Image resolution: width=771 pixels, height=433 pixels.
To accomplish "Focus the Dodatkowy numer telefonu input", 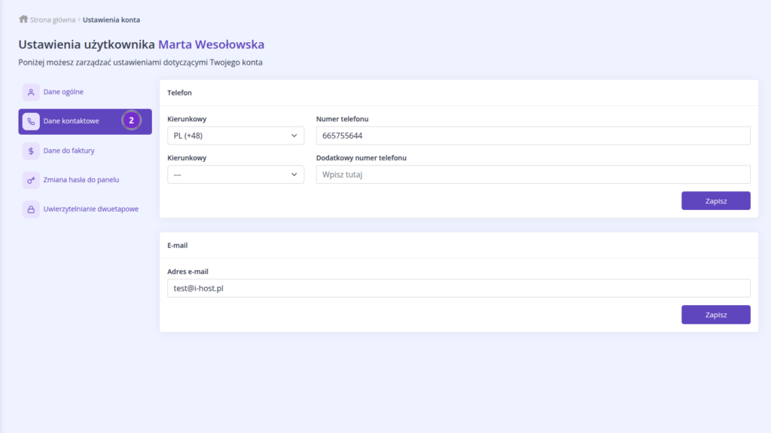I will pyautogui.click(x=532, y=175).
